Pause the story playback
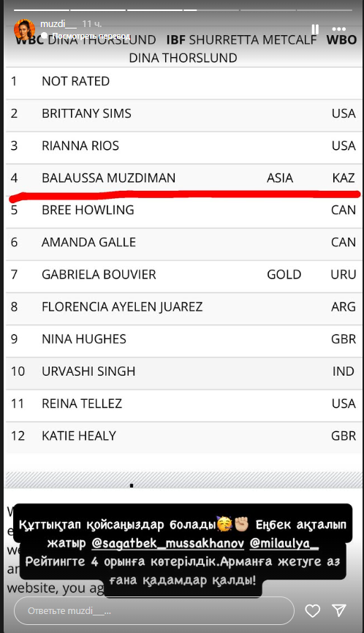 [315, 29]
